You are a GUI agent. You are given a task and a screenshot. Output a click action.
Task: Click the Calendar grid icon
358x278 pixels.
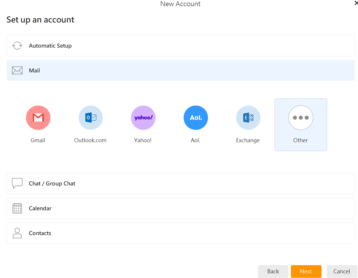pos(17,208)
